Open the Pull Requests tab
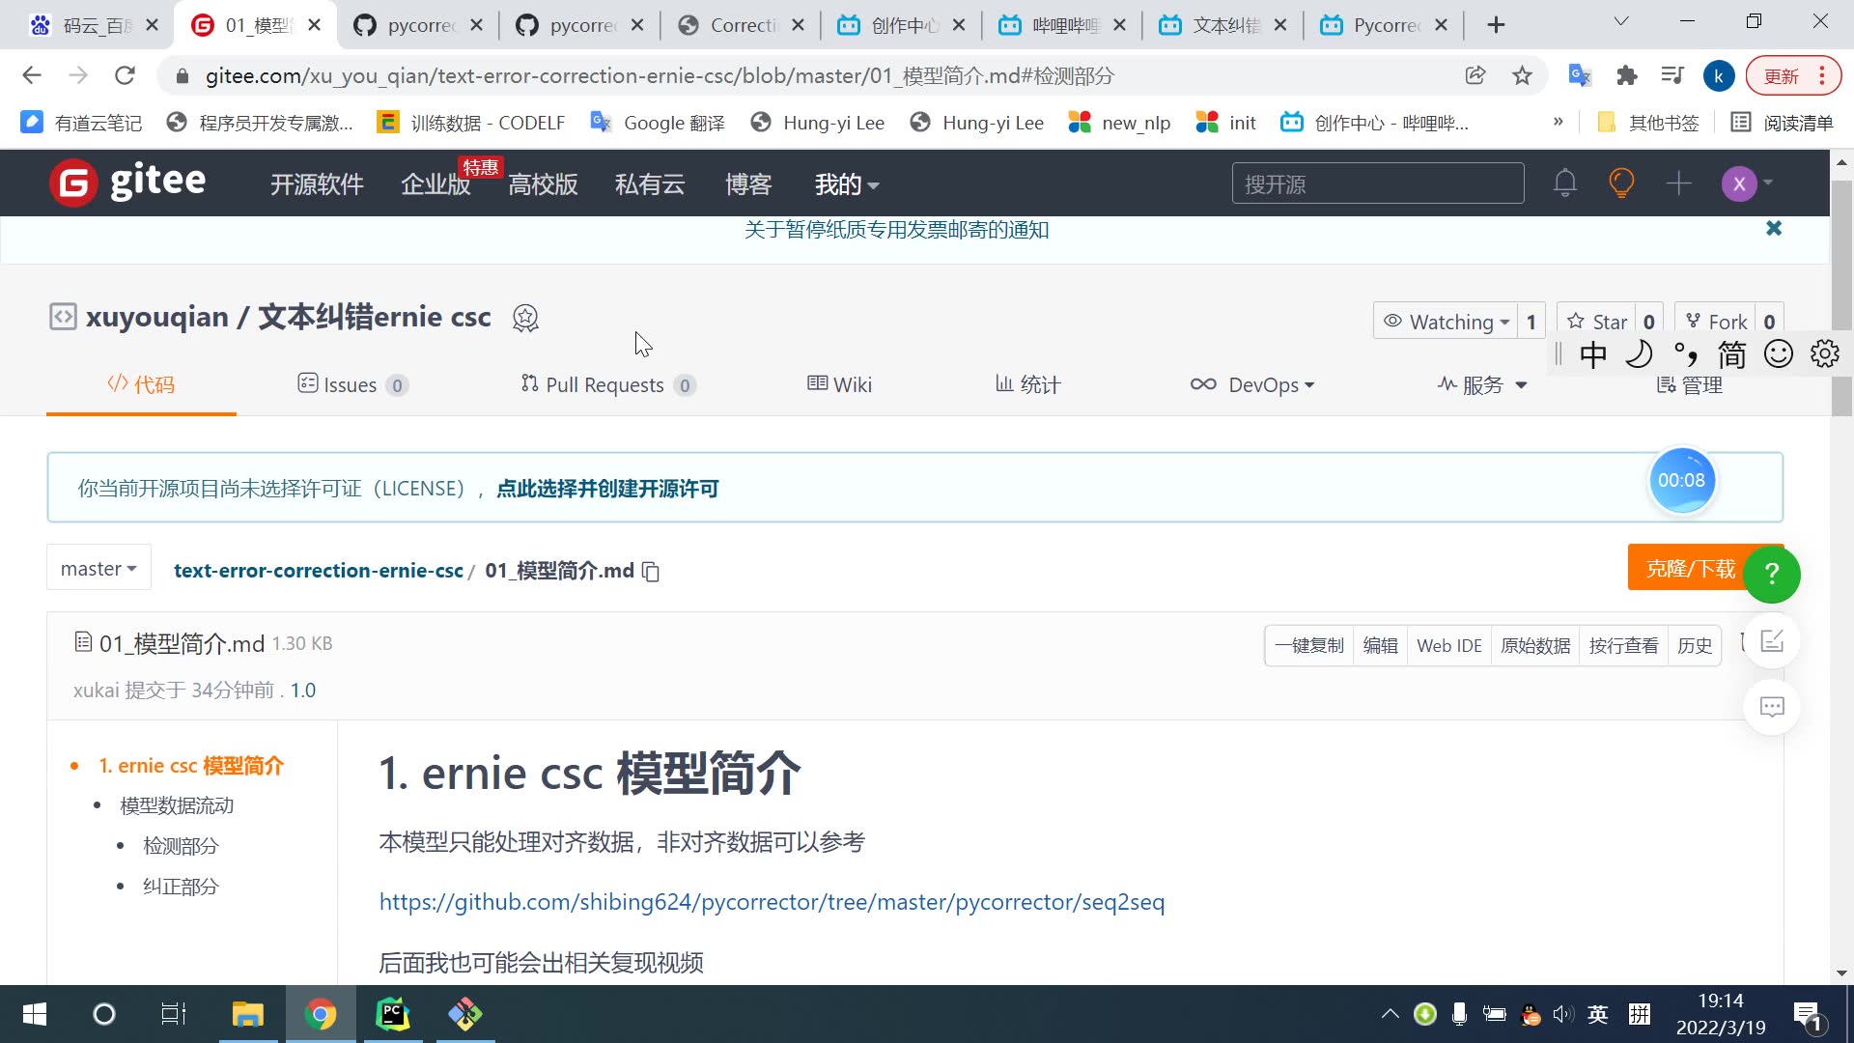Image resolution: width=1854 pixels, height=1043 pixels. click(608, 384)
